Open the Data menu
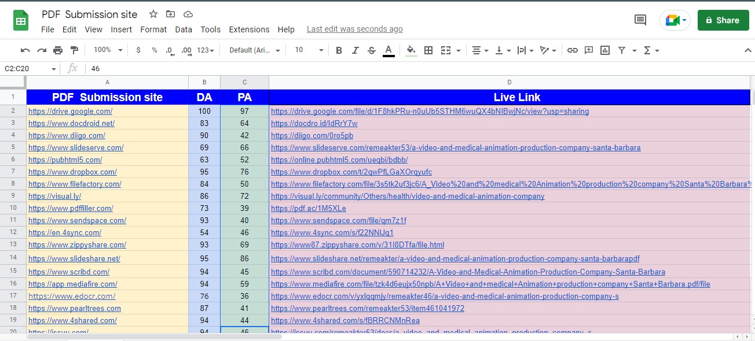 184,29
